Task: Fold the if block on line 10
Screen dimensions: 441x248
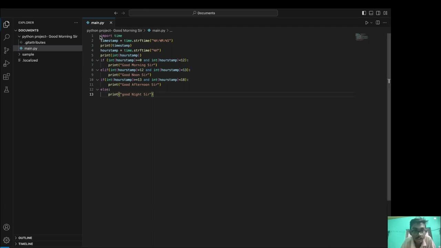Action: 97,80
